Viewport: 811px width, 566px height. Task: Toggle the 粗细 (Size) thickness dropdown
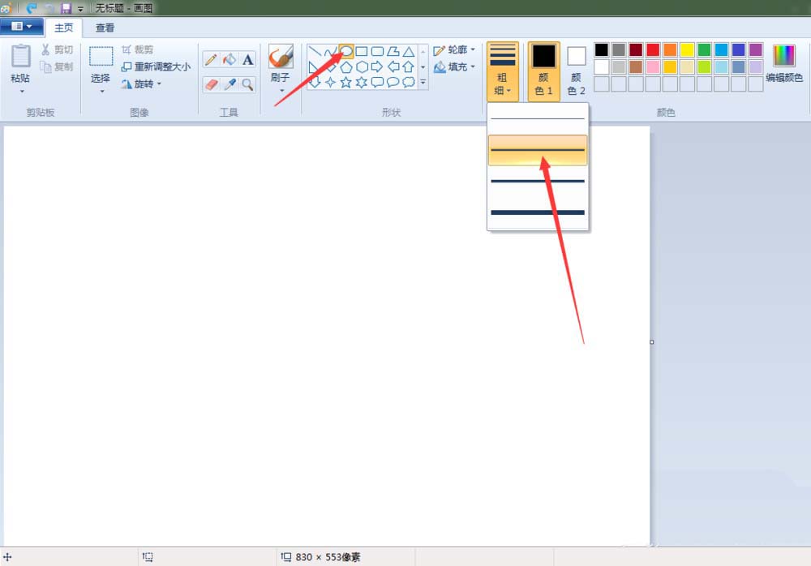coord(502,71)
